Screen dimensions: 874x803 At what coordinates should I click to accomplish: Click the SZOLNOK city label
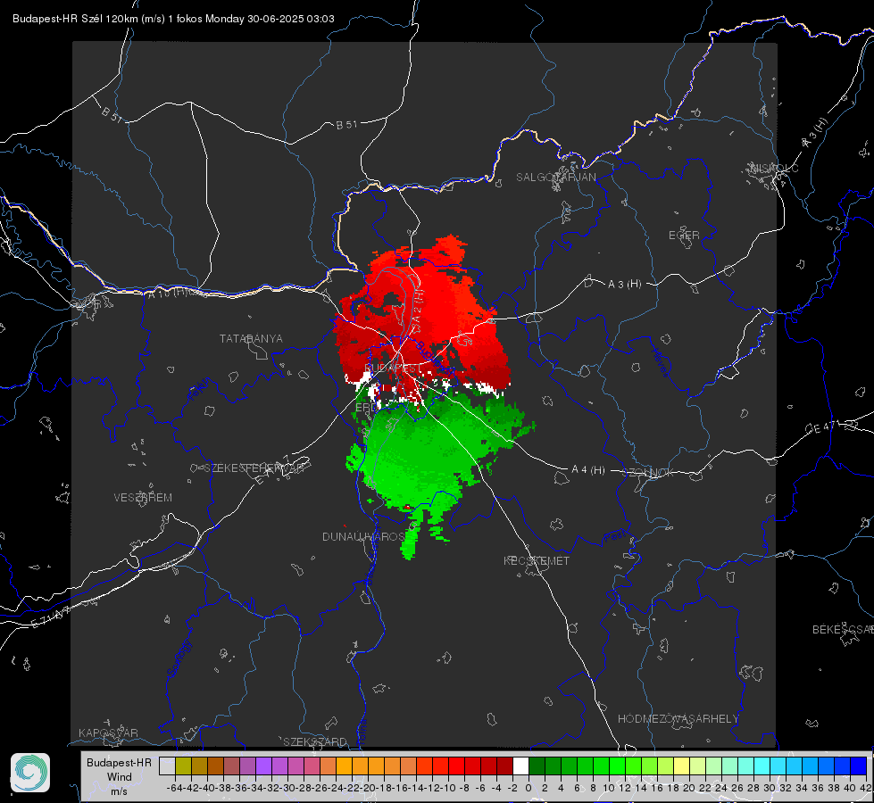click(x=648, y=473)
